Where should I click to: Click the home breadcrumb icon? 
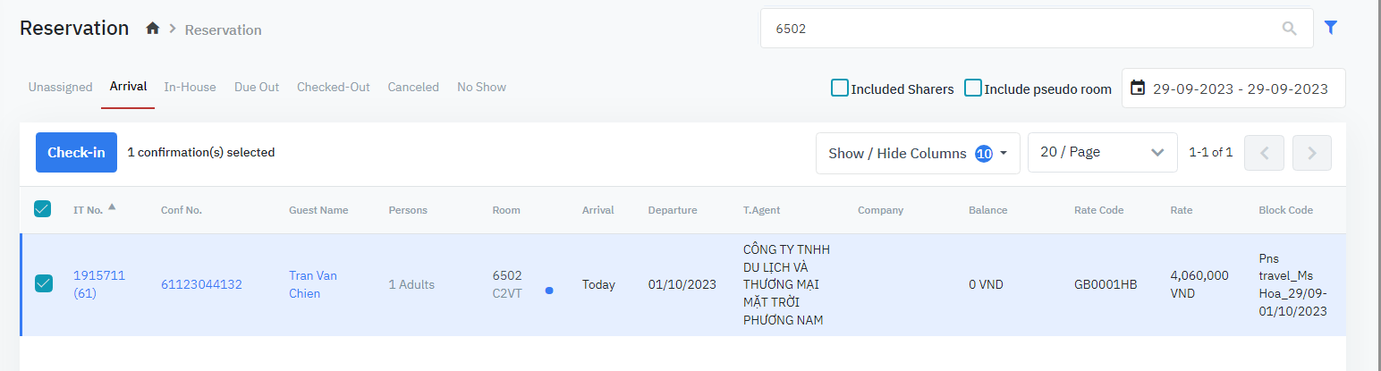153,29
